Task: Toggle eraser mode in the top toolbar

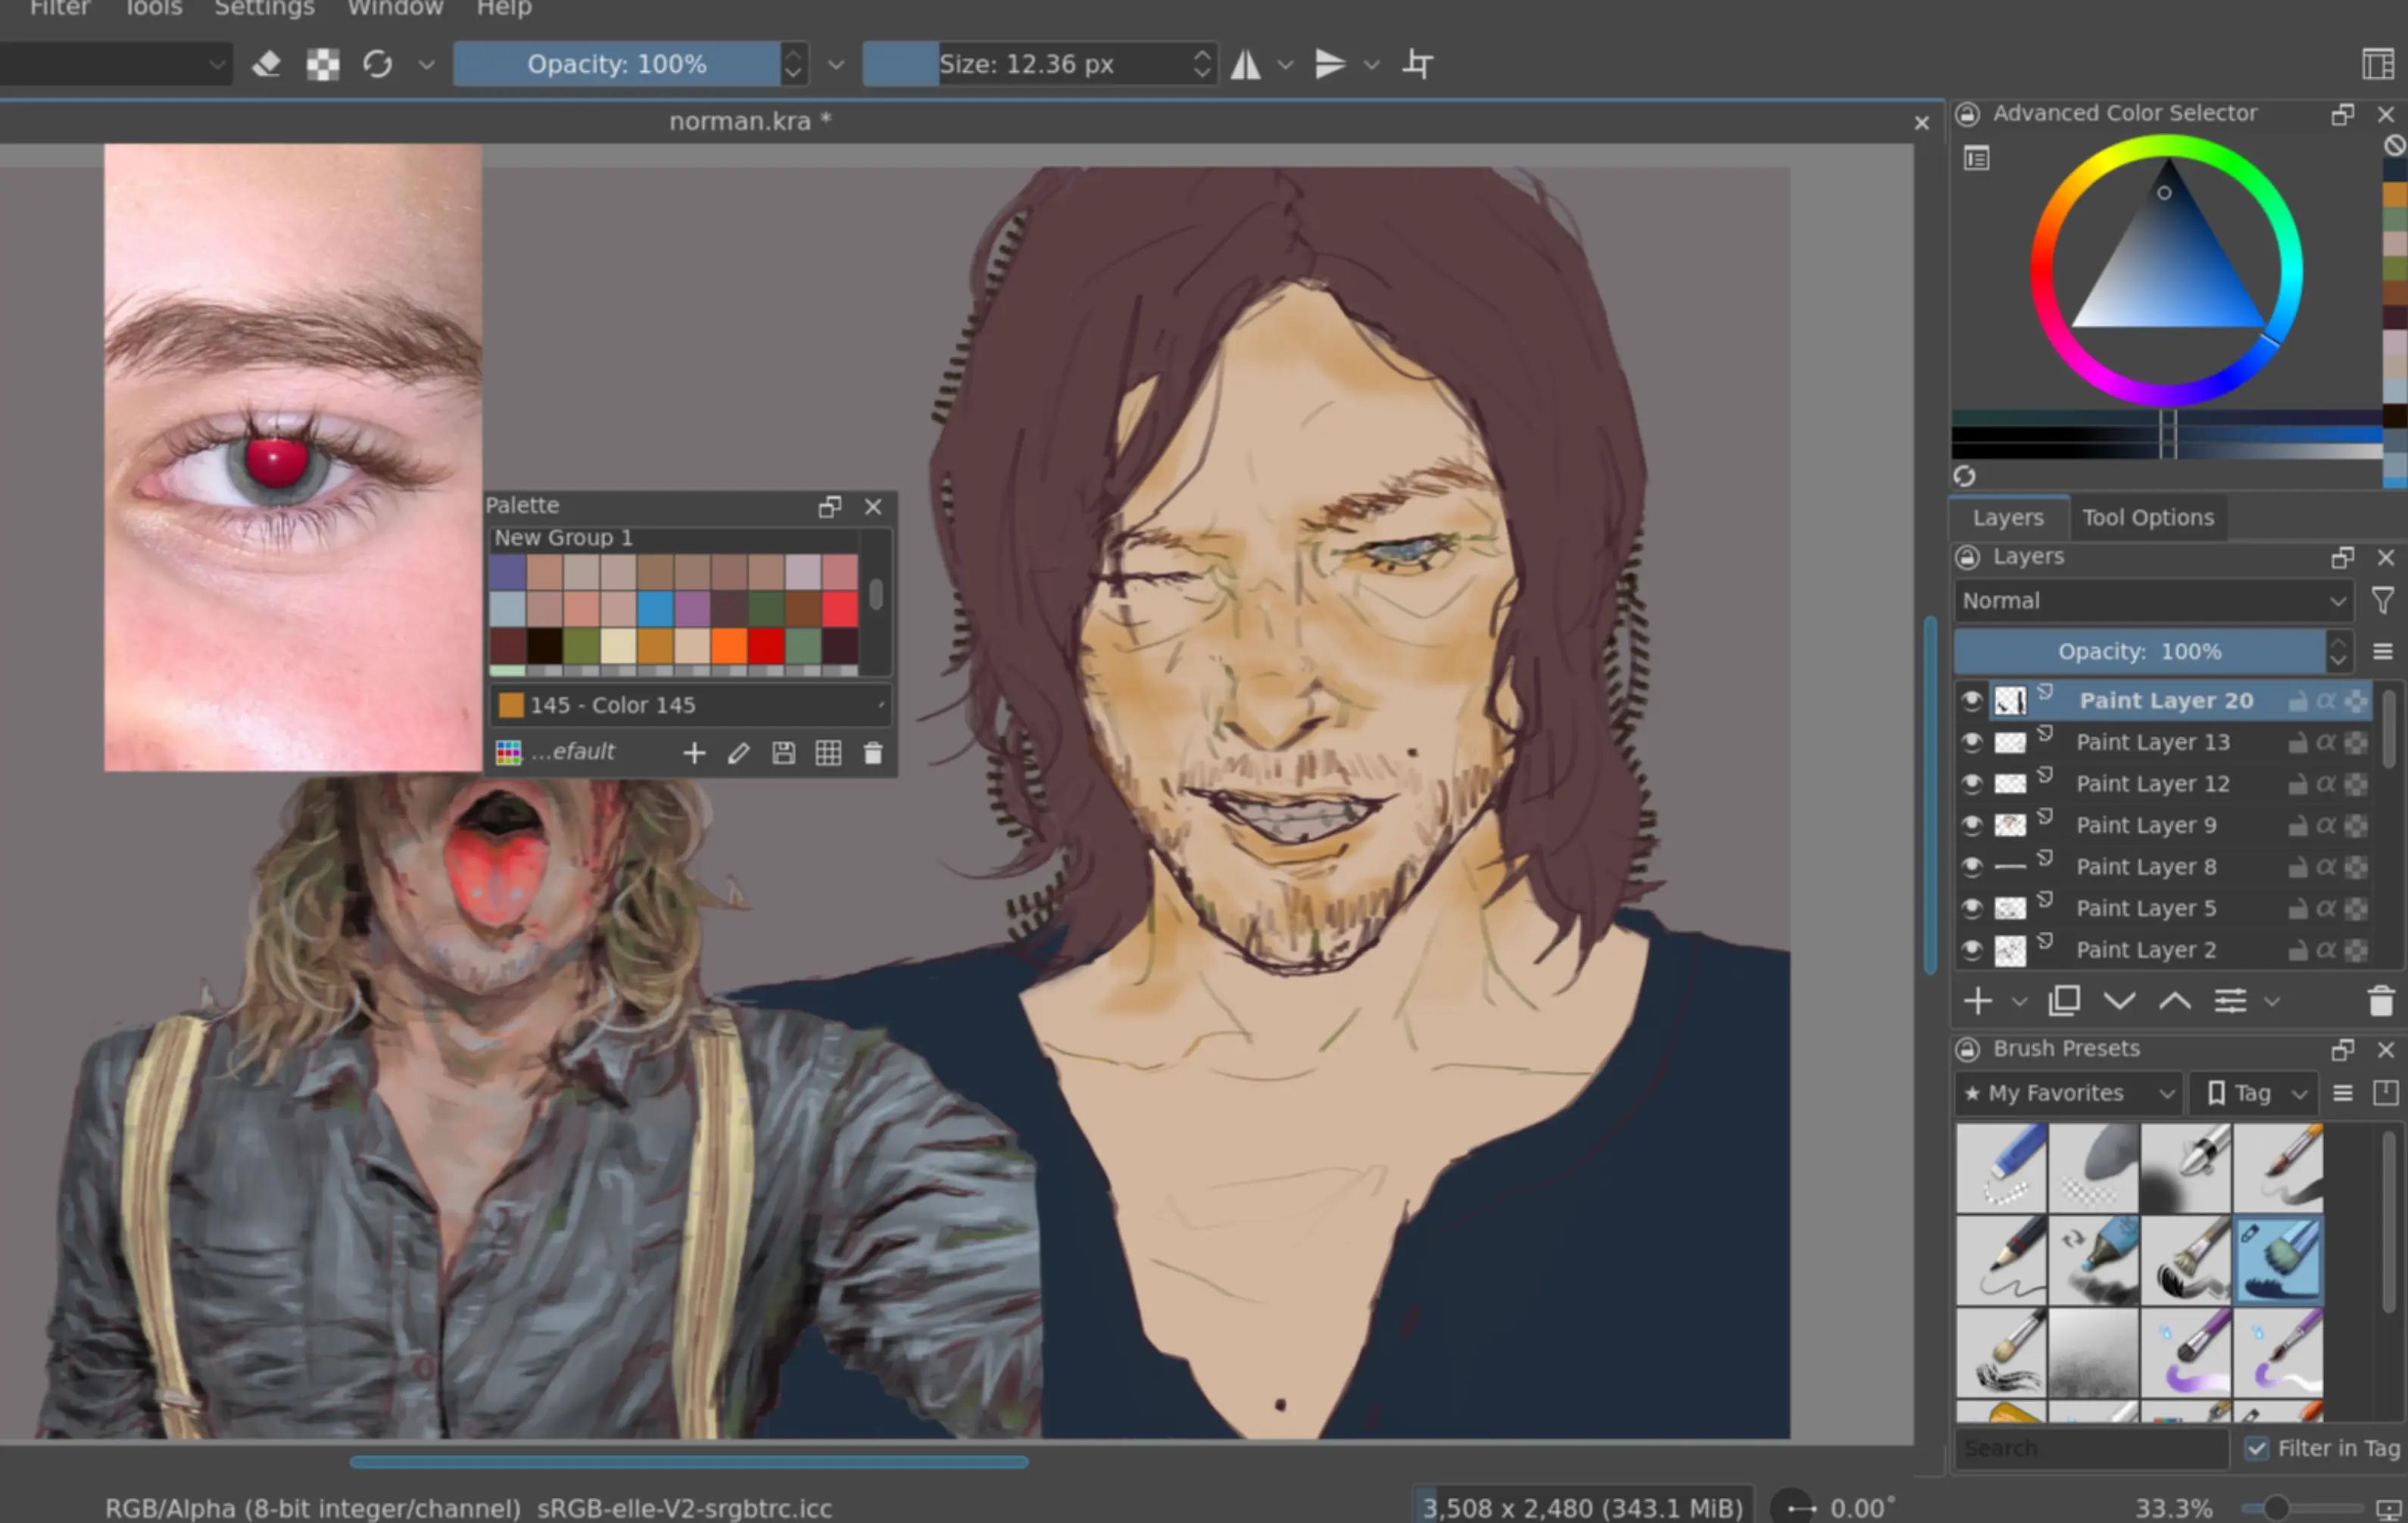Action: [x=266, y=64]
